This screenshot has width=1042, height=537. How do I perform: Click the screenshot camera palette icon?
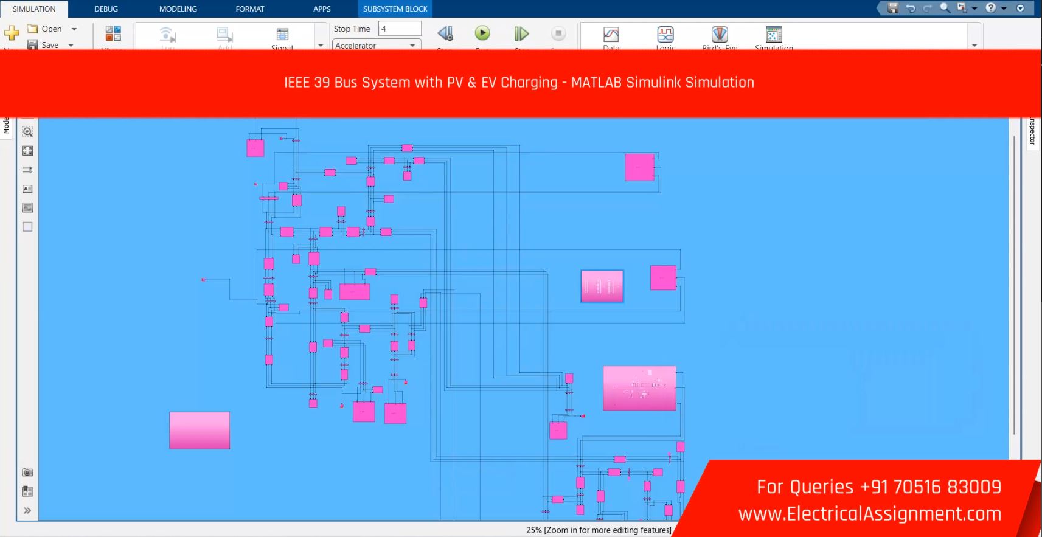pyautogui.click(x=27, y=472)
